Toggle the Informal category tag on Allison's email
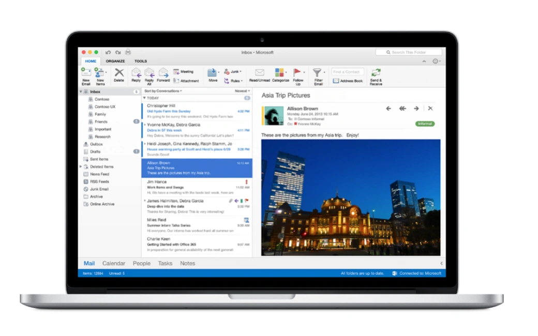538x336 pixels. [x=424, y=124]
